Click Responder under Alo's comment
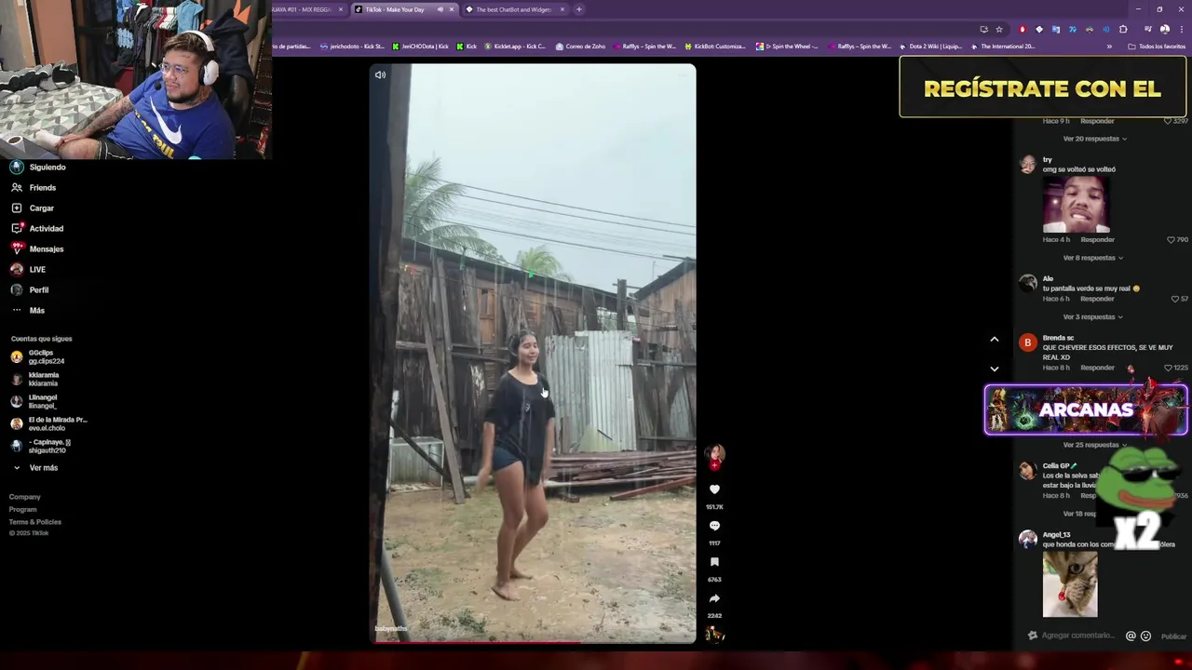This screenshot has width=1192, height=670. (x=1097, y=300)
